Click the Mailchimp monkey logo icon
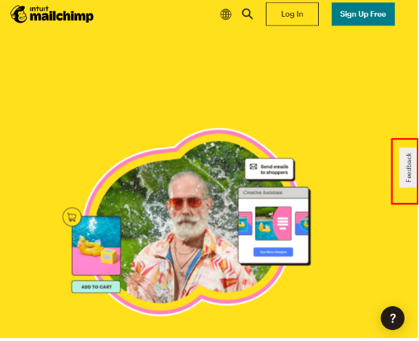419x341 pixels. 19,14
